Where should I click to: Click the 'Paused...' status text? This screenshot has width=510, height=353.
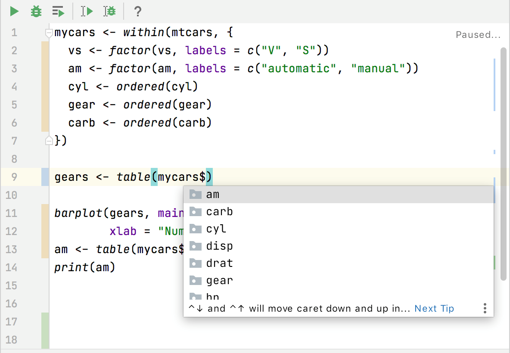tap(478, 34)
